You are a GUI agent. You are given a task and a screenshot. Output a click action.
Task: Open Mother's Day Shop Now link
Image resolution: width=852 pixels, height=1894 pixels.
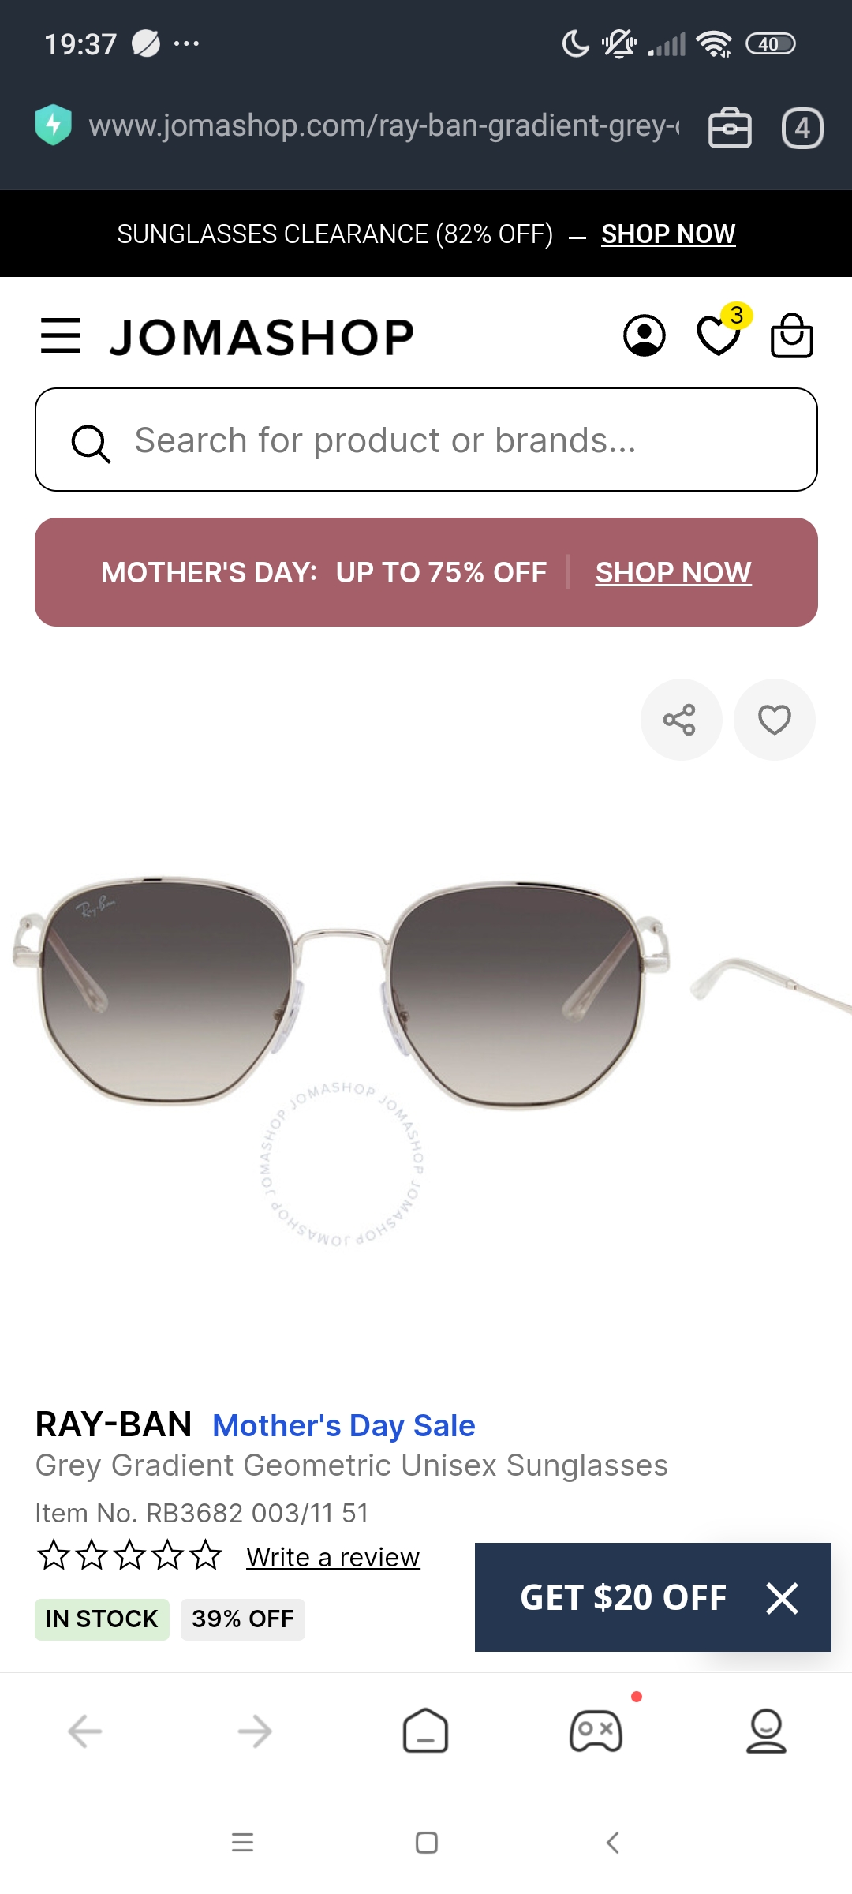[x=673, y=572]
